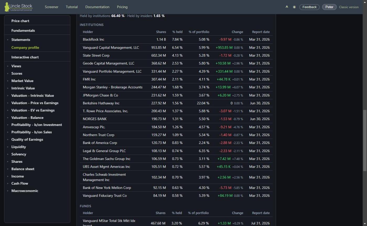Open the Company profile item
Image resolution: width=367 pixels, height=226 pixels.
(25, 48)
